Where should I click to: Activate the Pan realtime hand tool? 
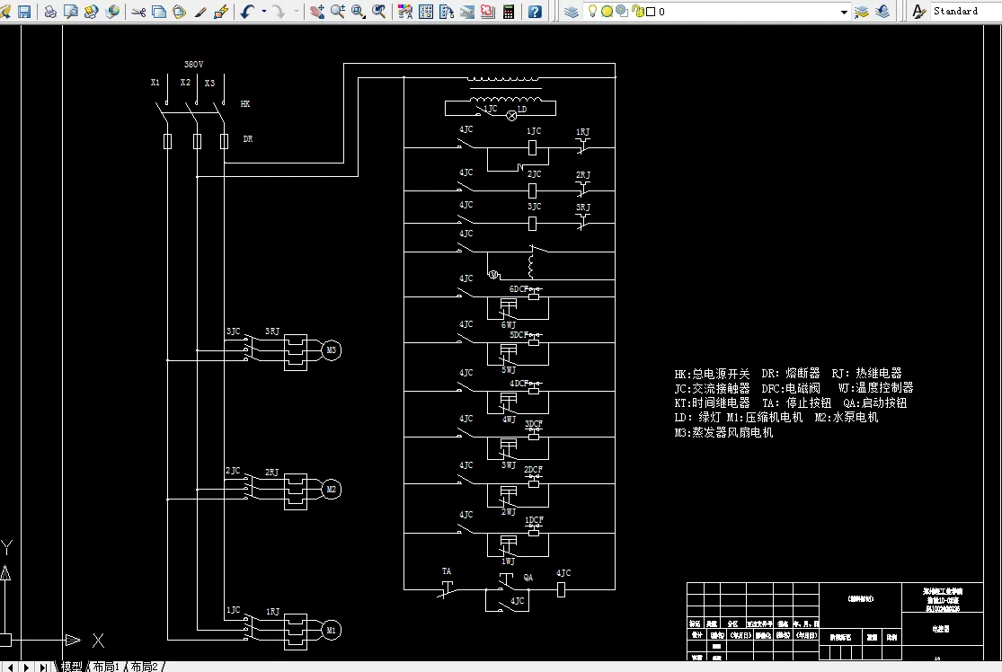click(317, 12)
